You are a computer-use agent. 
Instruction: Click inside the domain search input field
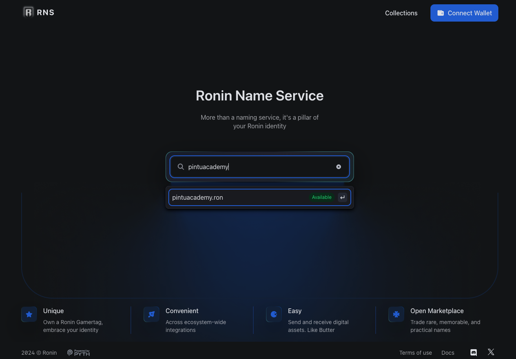(x=255, y=167)
